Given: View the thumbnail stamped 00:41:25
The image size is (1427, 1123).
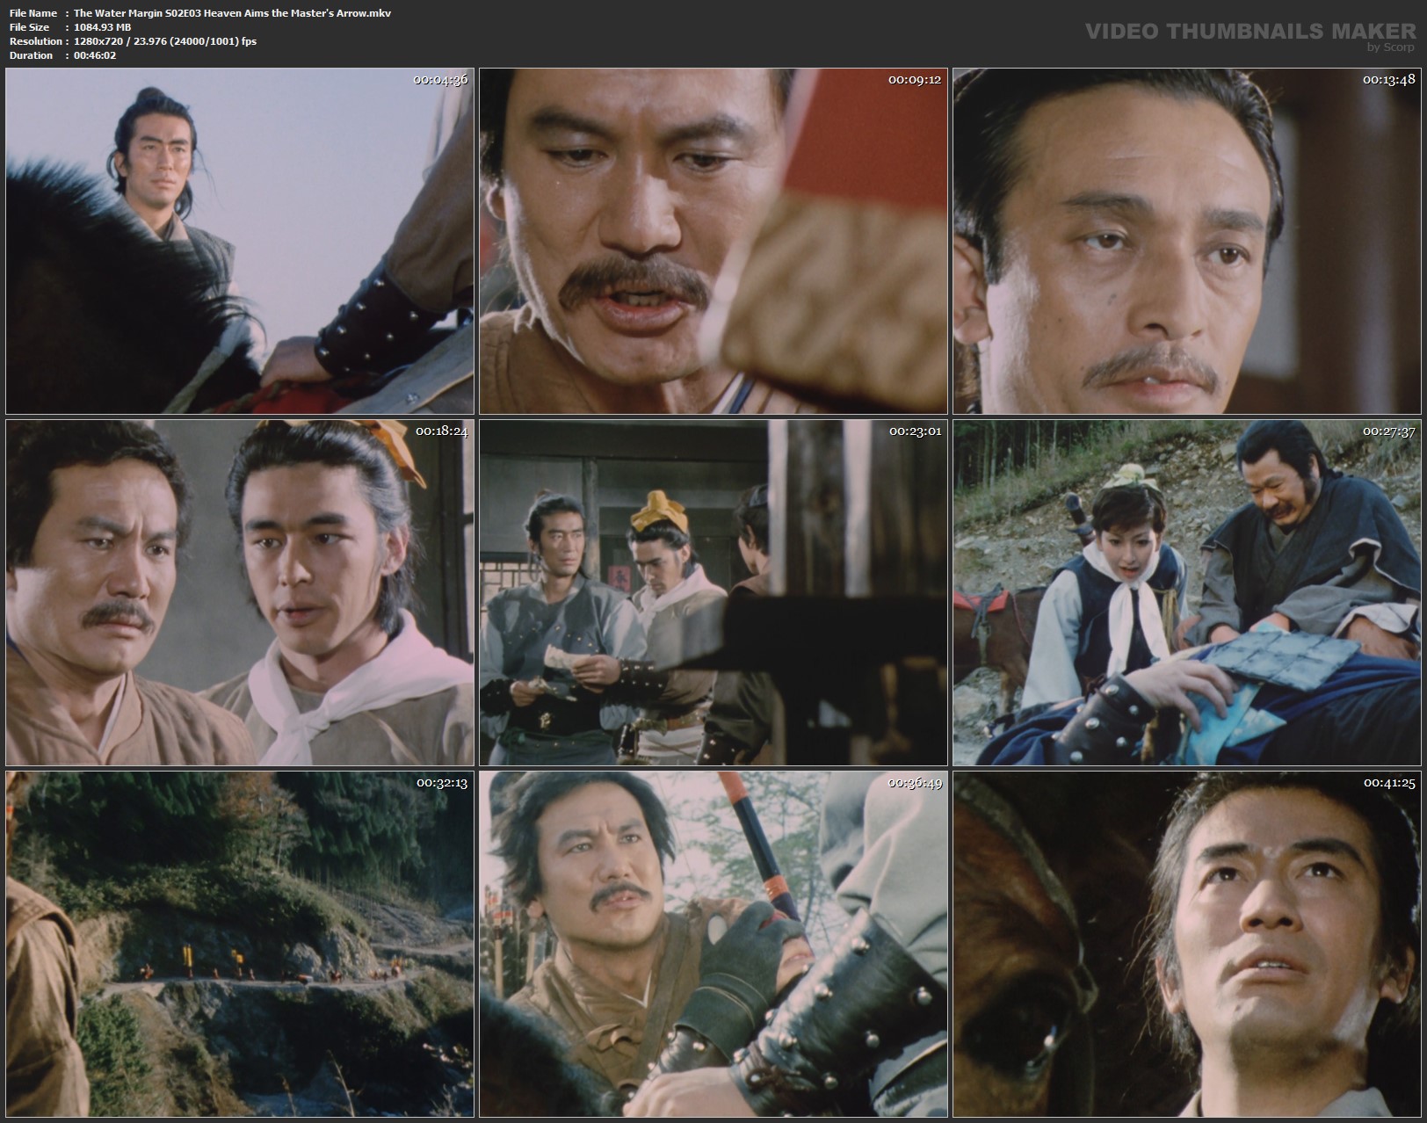Looking at the screenshot, I should coord(1187,944).
